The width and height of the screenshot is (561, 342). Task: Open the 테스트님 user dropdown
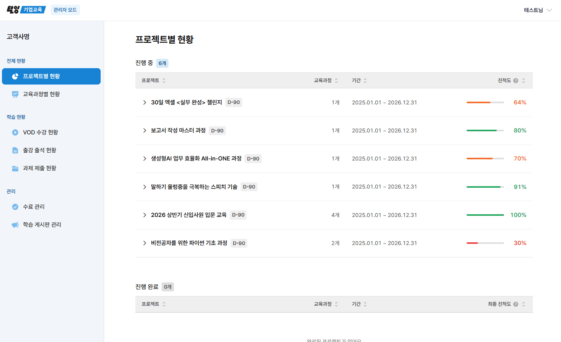point(538,10)
